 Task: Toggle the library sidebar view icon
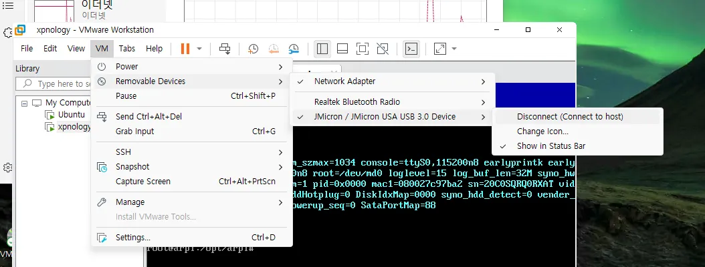click(322, 49)
